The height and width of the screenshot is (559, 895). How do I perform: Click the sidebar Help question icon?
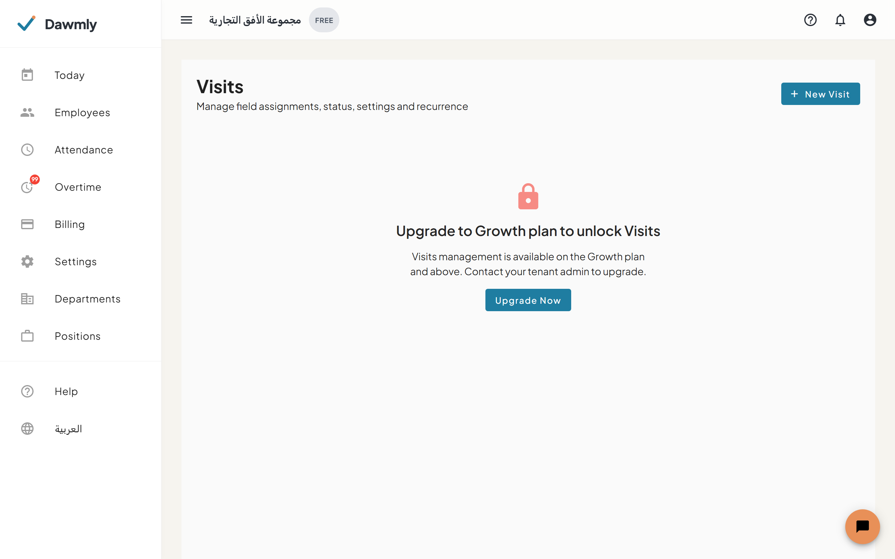(x=27, y=391)
